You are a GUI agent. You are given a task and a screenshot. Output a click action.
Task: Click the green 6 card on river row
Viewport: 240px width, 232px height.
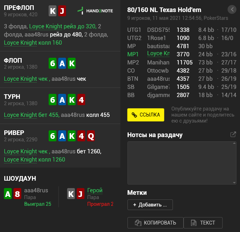53,136
